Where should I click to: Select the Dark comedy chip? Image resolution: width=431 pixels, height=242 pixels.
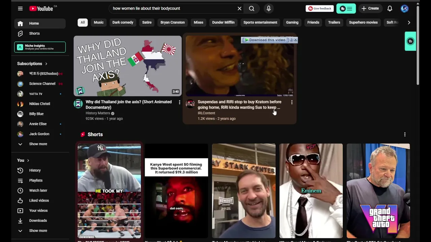(x=123, y=23)
